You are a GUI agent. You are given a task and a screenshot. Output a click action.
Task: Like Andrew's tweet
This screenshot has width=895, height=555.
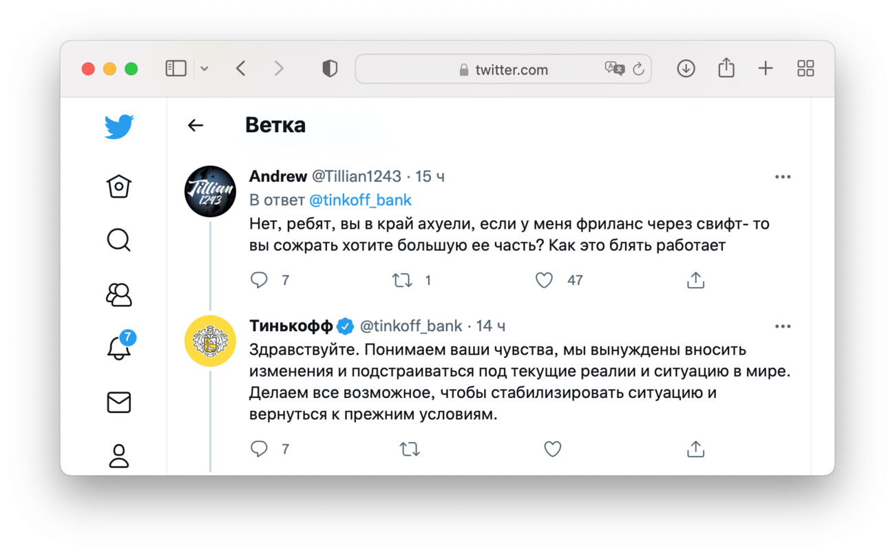coord(544,280)
